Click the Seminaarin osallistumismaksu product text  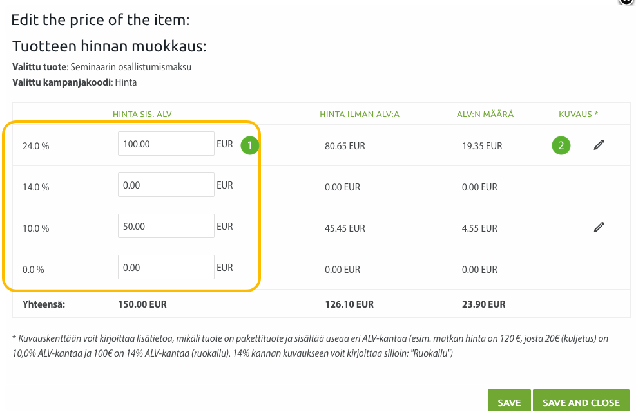(x=131, y=67)
